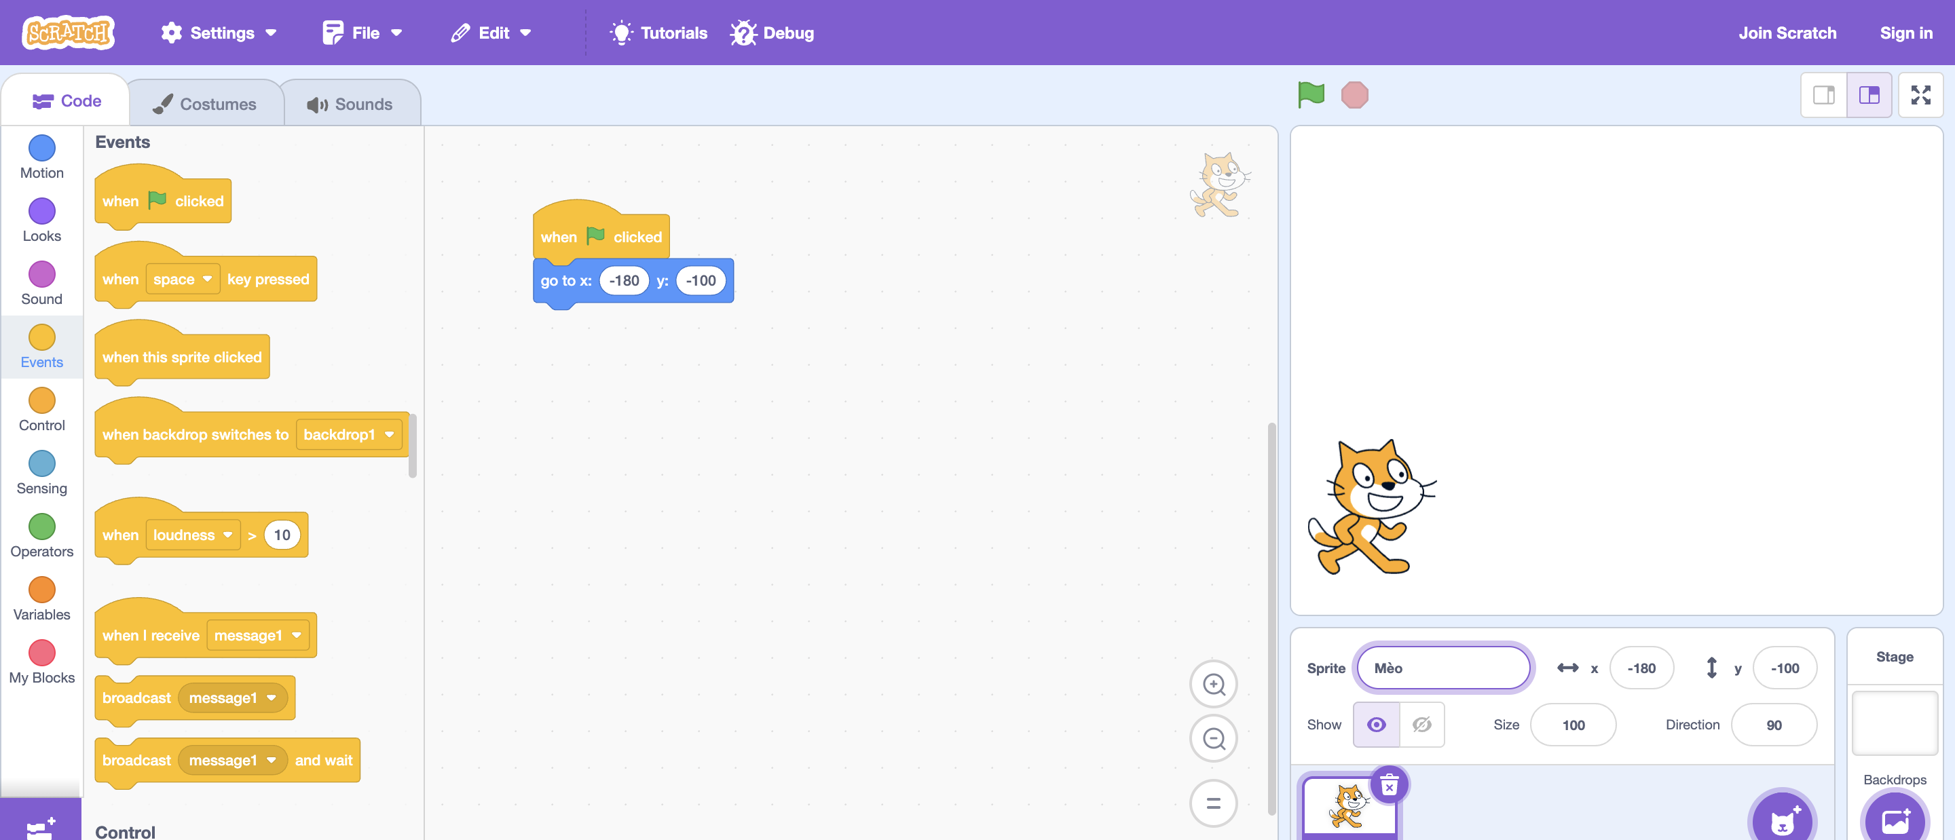Click the sprite name field Mèo
The height and width of the screenshot is (840, 1955).
(x=1442, y=668)
